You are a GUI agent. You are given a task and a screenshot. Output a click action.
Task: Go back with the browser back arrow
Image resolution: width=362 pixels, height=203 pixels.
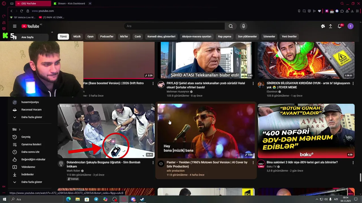[11, 11]
